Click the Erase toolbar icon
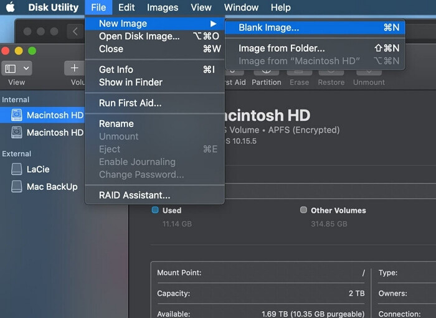The image size is (436, 318). pos(299,71)
